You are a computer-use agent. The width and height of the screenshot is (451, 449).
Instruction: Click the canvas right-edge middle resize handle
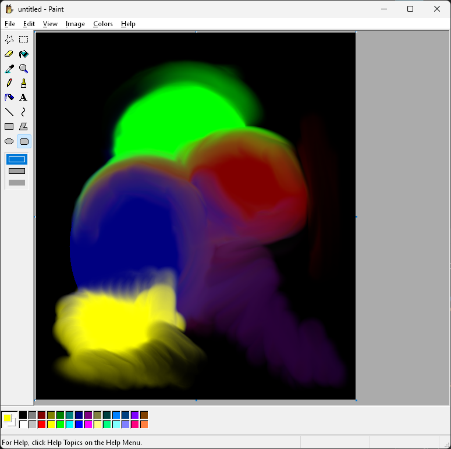[x=356, y=216]
